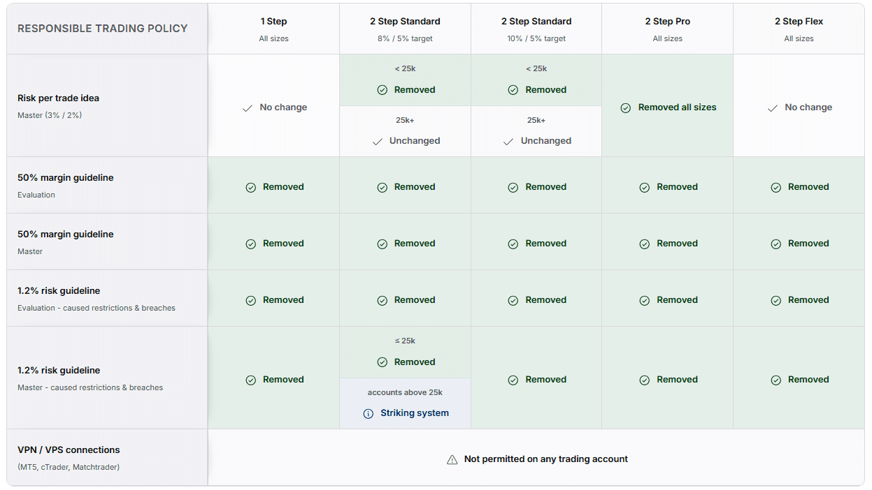Click the accounts above 25k label

pyautogui.click(x=405, y=393)
